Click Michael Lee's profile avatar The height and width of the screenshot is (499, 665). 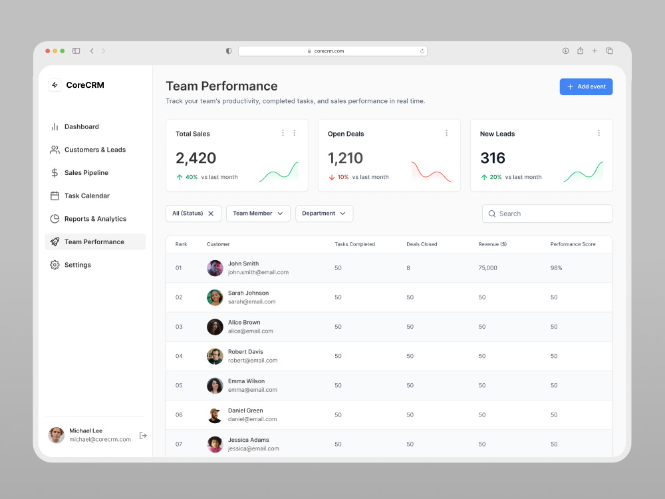pyautogui.click(x=57, y=435)
